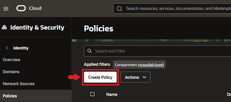Open the hamburger navigation menu
Viewport: 231px width, 102px height.
(x=6, y=8)
